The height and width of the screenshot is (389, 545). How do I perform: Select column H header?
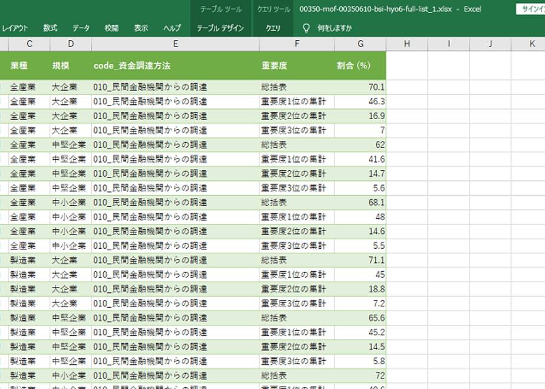click(x=407, y=44)
